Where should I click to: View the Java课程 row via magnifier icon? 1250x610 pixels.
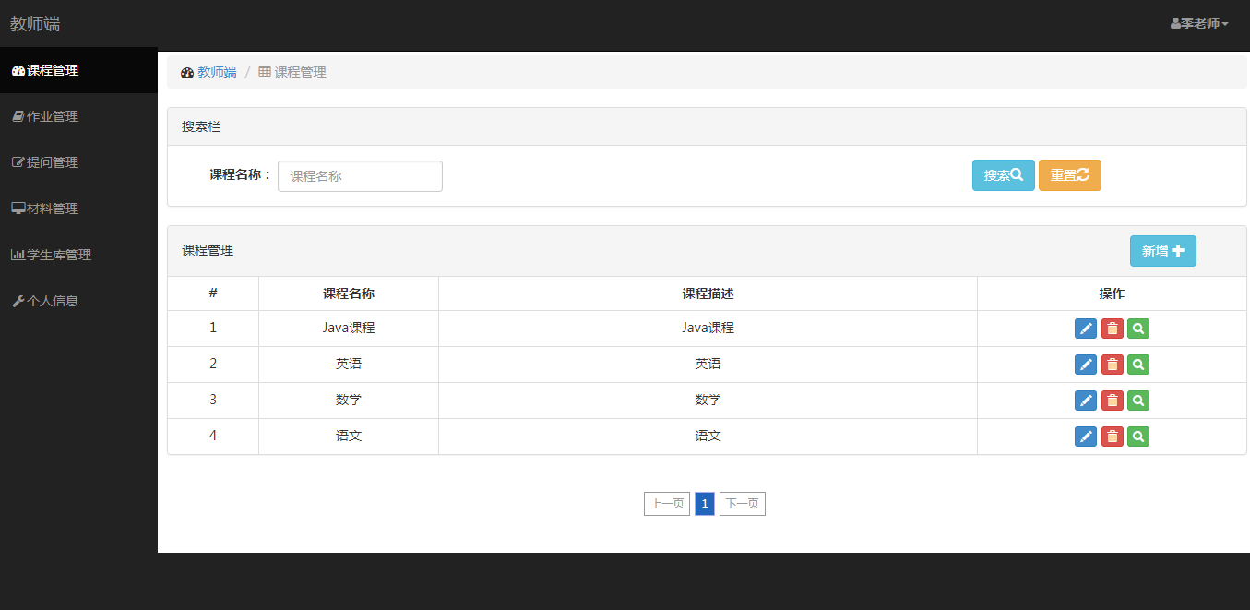coord(1138,329)
